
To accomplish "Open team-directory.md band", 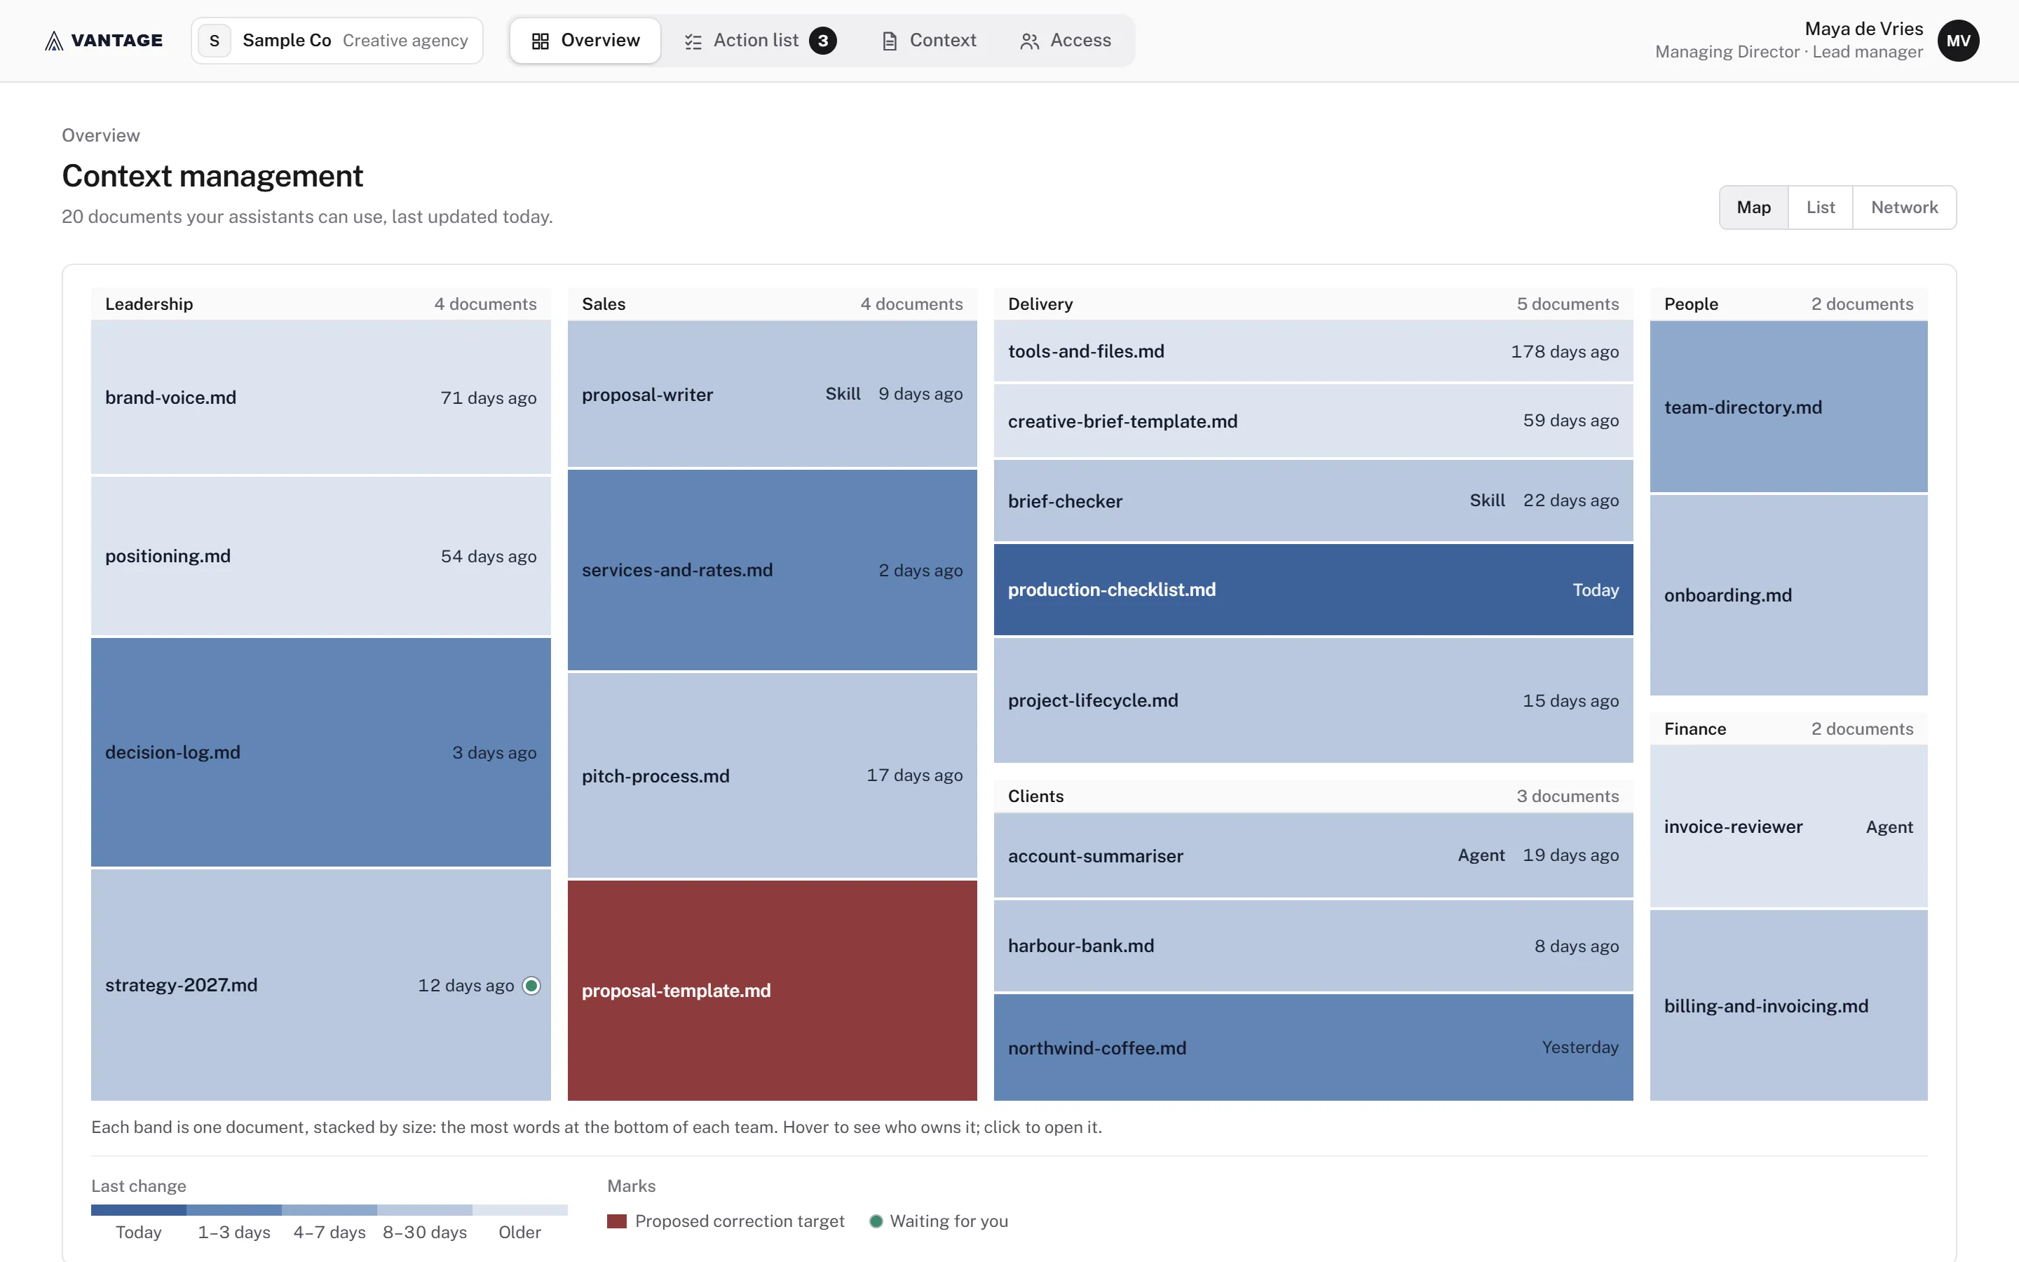I will (x=1789, y=407).
